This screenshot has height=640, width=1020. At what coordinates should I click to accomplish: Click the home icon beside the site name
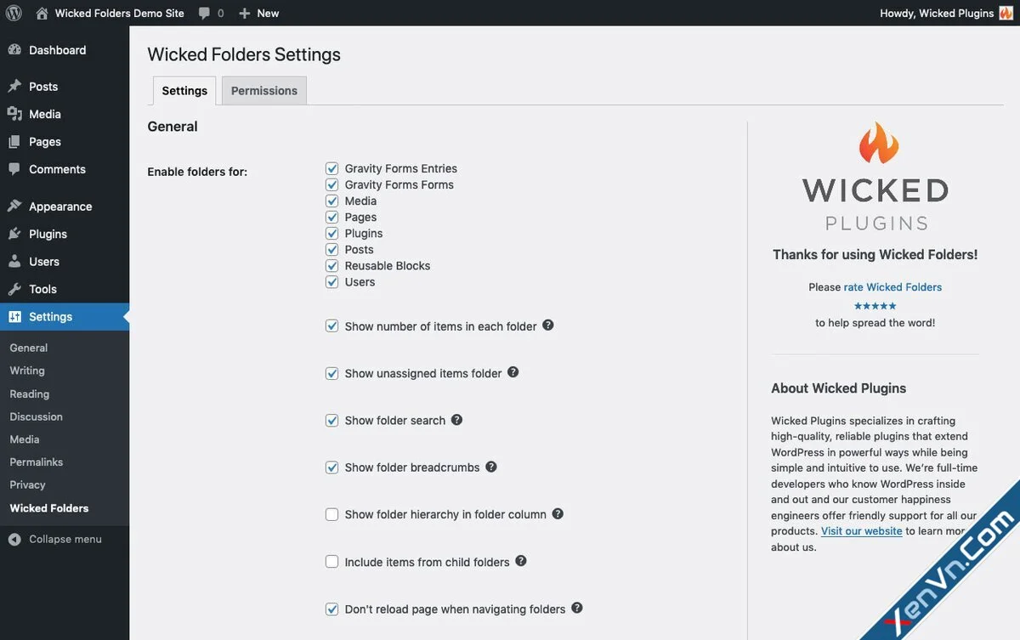click(x=42, y=13)
